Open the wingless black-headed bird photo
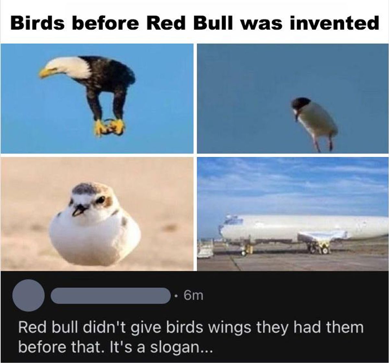389x363 pixels. 293,98
